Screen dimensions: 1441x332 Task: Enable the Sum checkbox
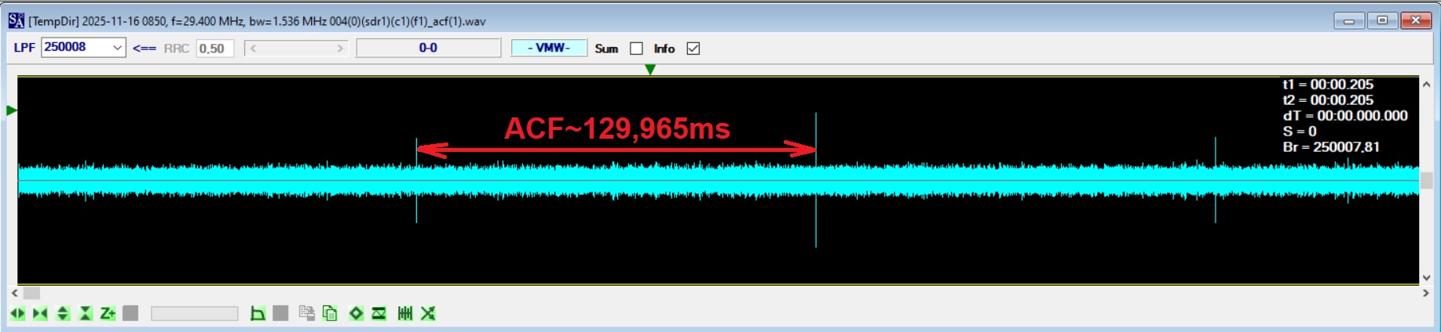(x=636, y=49)
